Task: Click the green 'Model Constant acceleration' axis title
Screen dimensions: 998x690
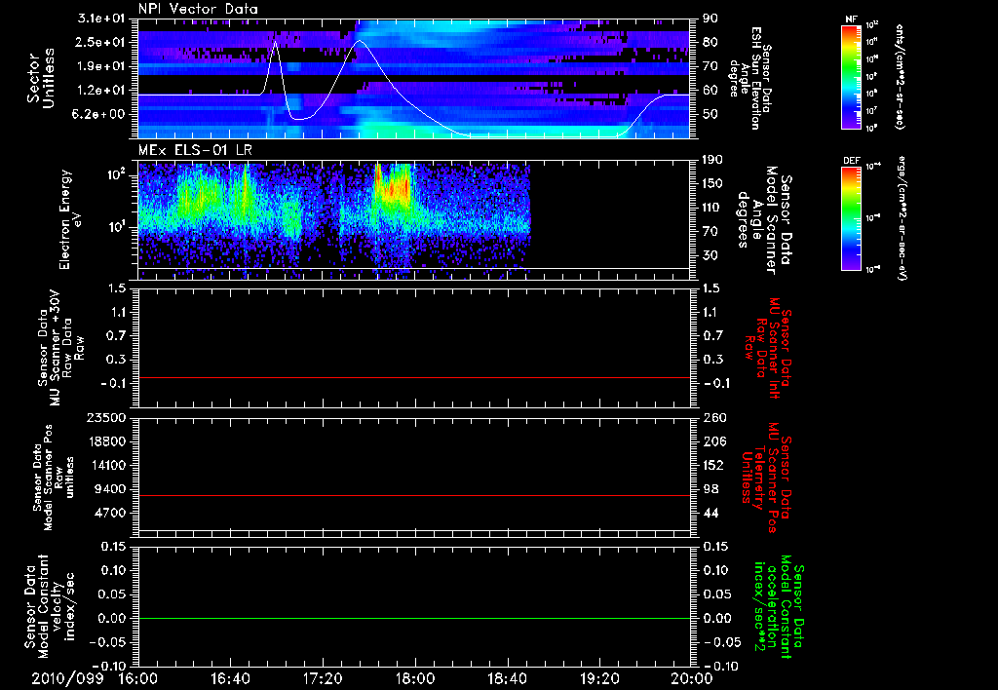Action: pyautogui.click(x=779, y=608)
